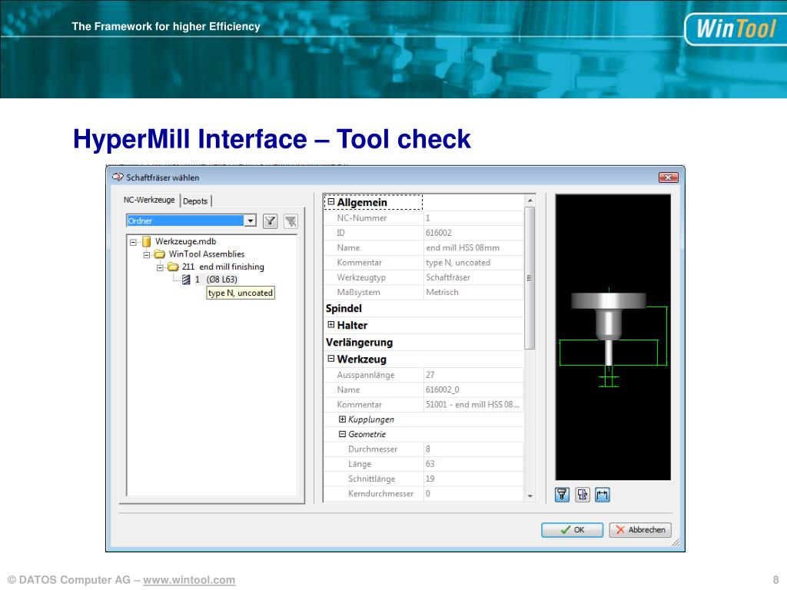Expand the Kupplungen group

click(342, 419)
